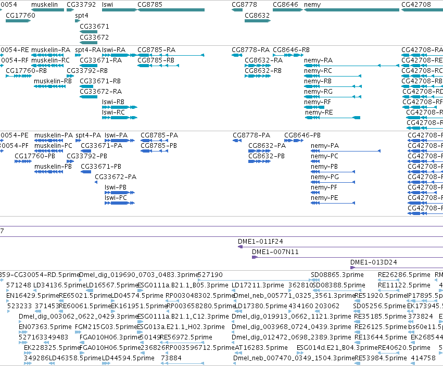This screenshot has width=443, height=366.
Task: Click transcript muskelin-RC
Action: pos(47,66)
